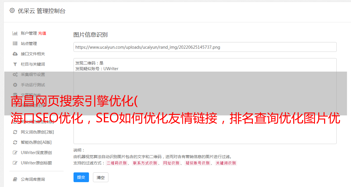Focus the image URL input field

click(x=205, y=47)
